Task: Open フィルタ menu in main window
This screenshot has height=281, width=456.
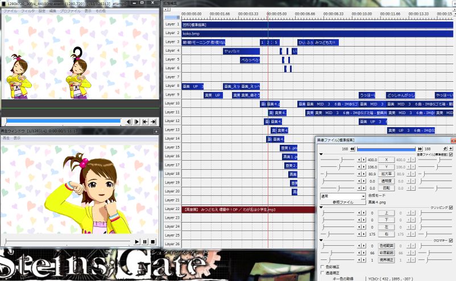Action: click(28, 11)
